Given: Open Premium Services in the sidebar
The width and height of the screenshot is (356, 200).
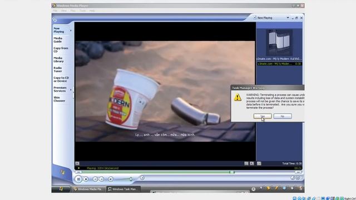Looking at the screenshot, I should click(x=60, y=89).
